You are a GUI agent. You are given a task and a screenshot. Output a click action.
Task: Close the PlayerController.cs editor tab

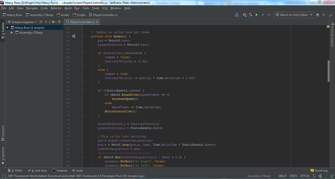[x=97, y=22]
